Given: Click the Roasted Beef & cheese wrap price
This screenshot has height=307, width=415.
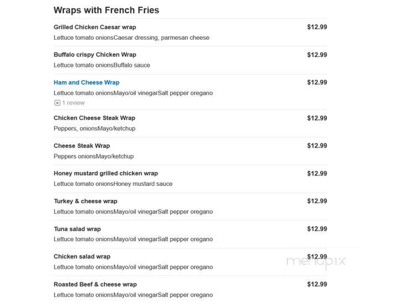Looking at the screenshot, I should click(x=317, y=284).
